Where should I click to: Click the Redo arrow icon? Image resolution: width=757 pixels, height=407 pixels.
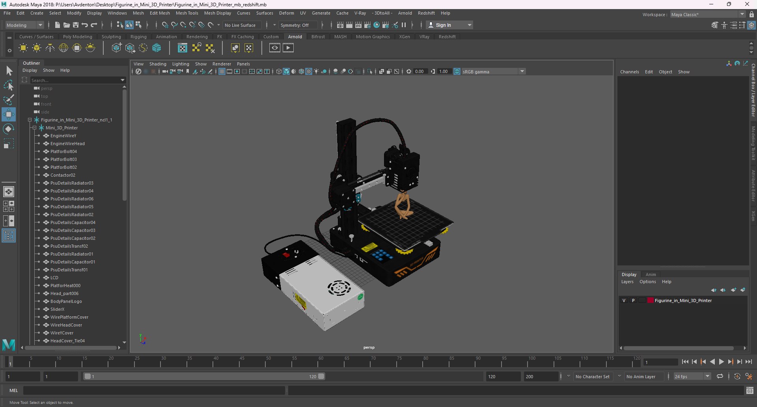[x=94, y=25]
